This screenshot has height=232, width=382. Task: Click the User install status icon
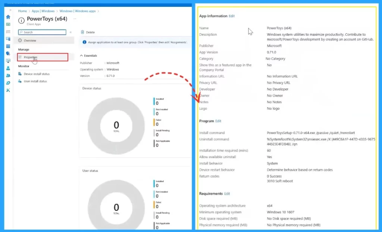tap(20, 81)
